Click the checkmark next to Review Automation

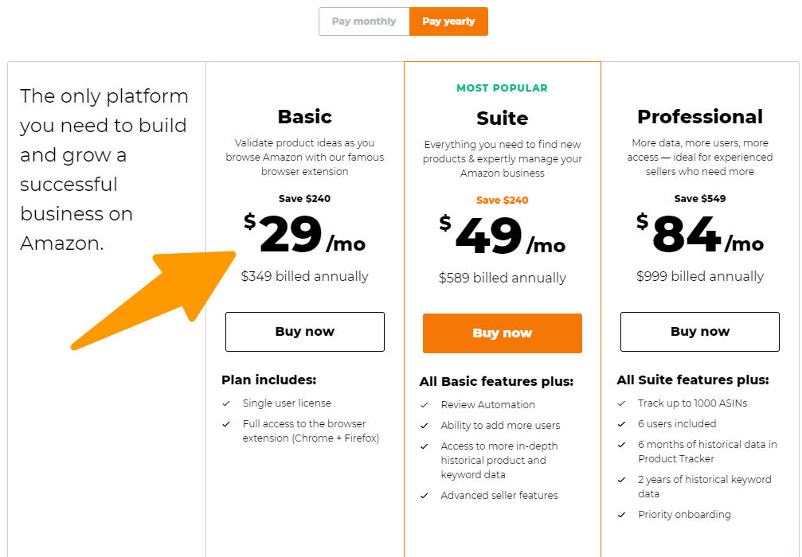tap(424, 405)
